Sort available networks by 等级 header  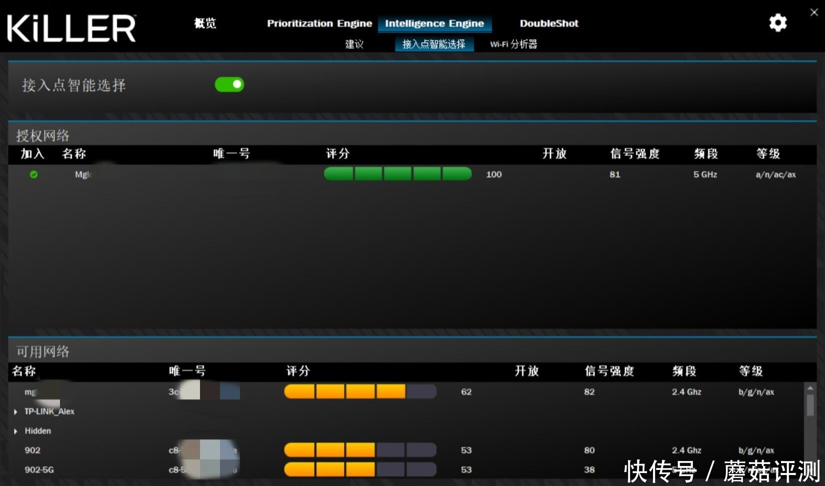click(x=751, y=371)
